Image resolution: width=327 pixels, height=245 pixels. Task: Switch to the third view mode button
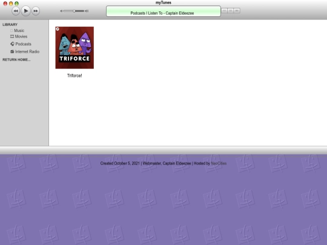click(237, 11)
